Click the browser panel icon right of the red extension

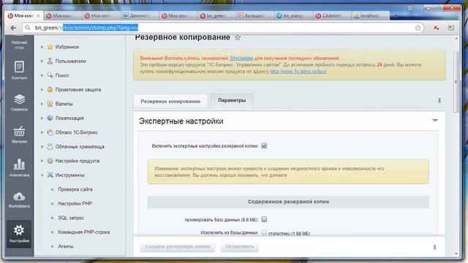pyautogui.click(x=451, y=28)
